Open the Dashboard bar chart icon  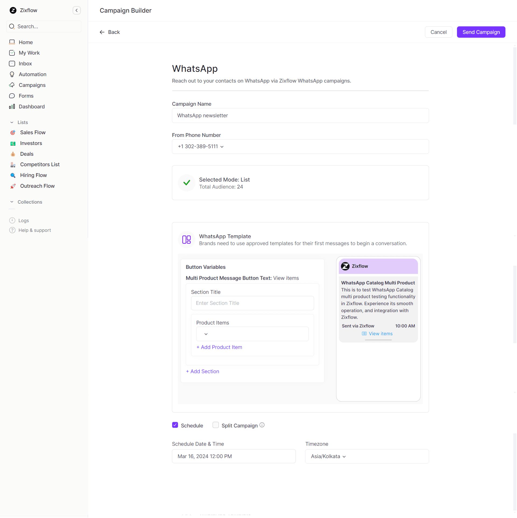(x=12, y=107)
